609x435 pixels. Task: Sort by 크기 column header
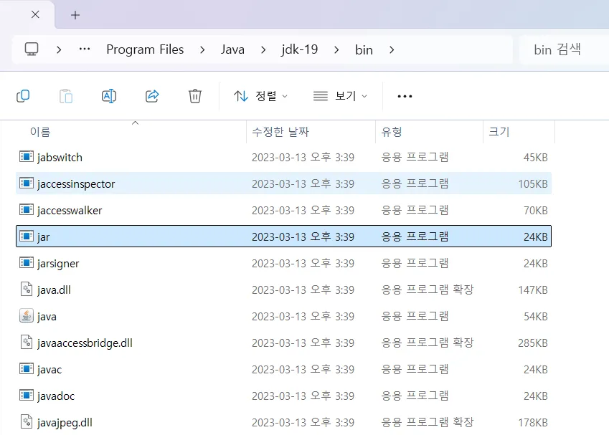pyautogui.click(x=499, y=132)
